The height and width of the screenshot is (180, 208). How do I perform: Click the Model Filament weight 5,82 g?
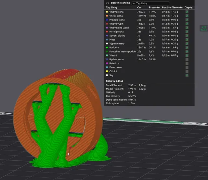click(x=142, y=89)
